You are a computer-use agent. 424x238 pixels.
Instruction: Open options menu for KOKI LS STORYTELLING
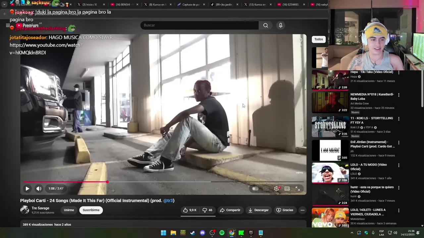(x=399, y=119)
